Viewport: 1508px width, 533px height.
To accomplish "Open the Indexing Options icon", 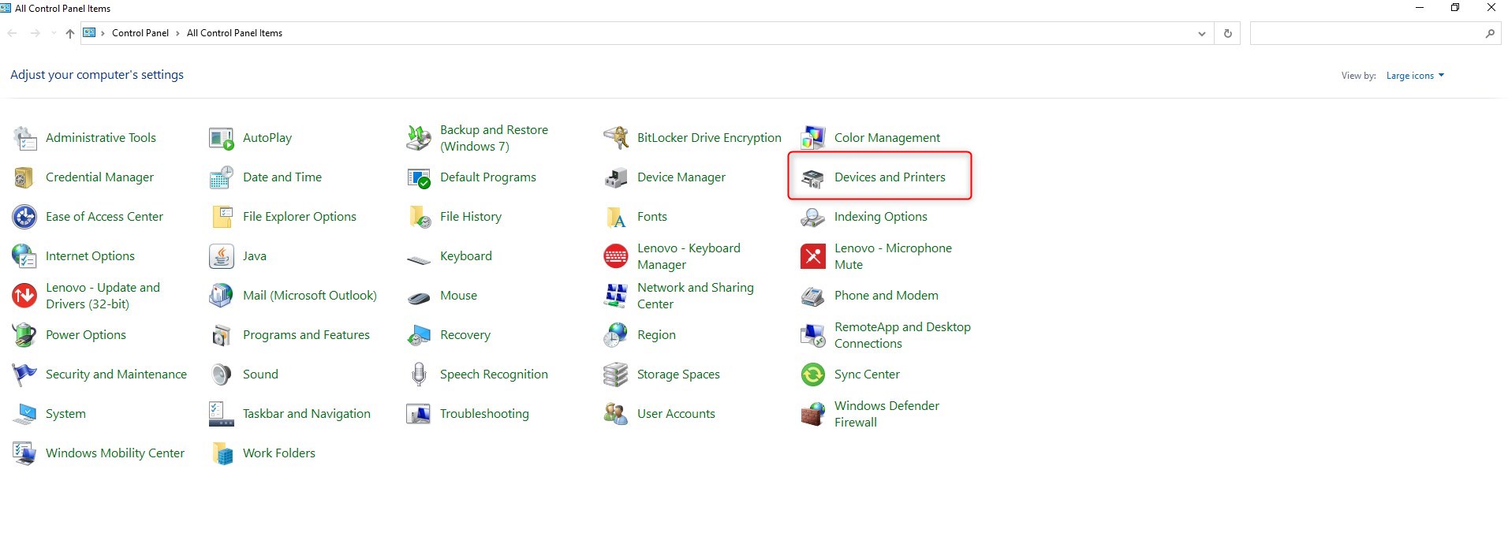I will tap(813, 217).
